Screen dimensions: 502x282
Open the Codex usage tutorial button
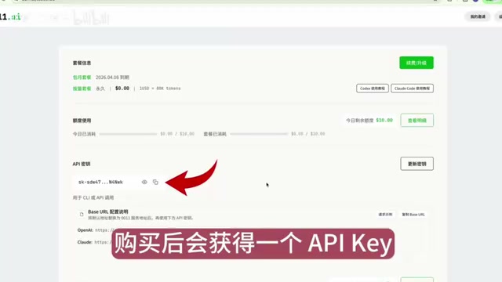tap(373, 89)
